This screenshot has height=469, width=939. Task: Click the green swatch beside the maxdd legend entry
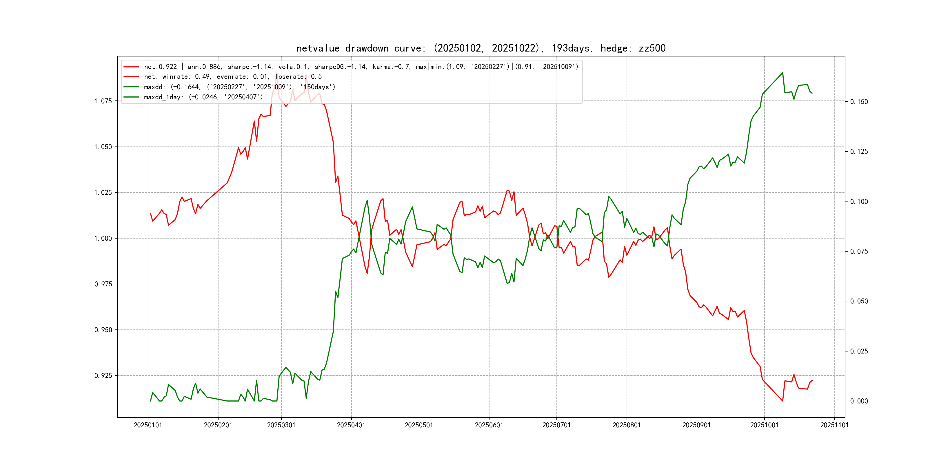pos(131,87)
